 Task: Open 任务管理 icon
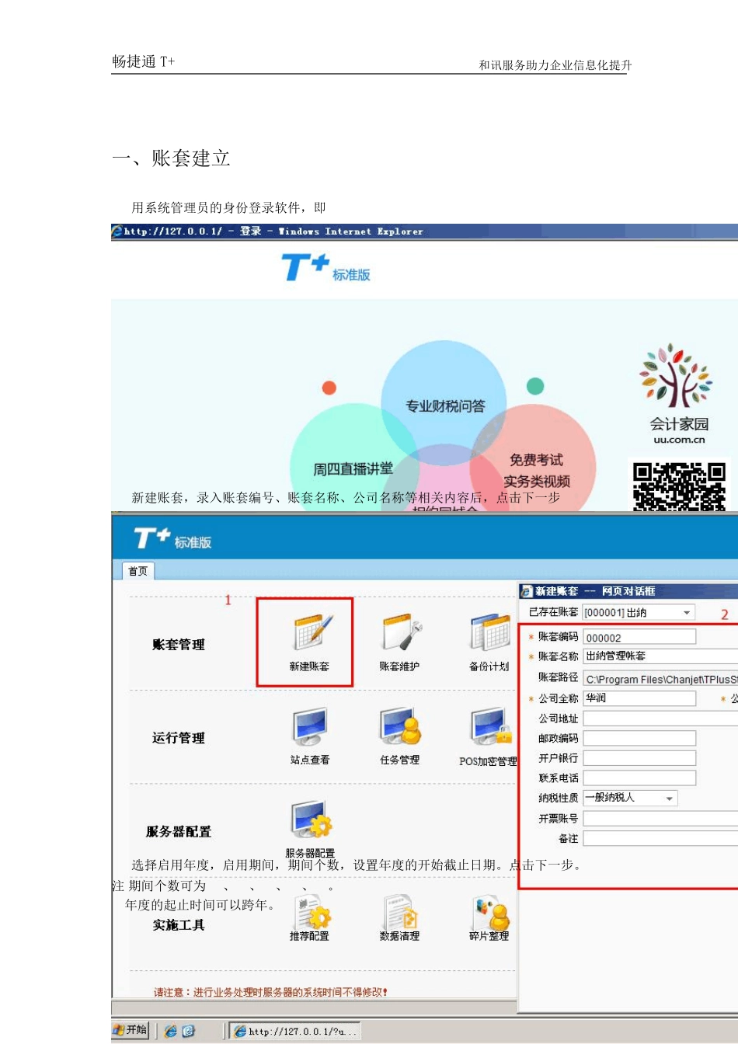[400, 727]
